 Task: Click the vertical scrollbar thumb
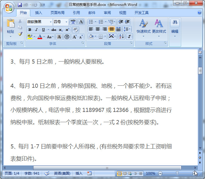(200, 71)
